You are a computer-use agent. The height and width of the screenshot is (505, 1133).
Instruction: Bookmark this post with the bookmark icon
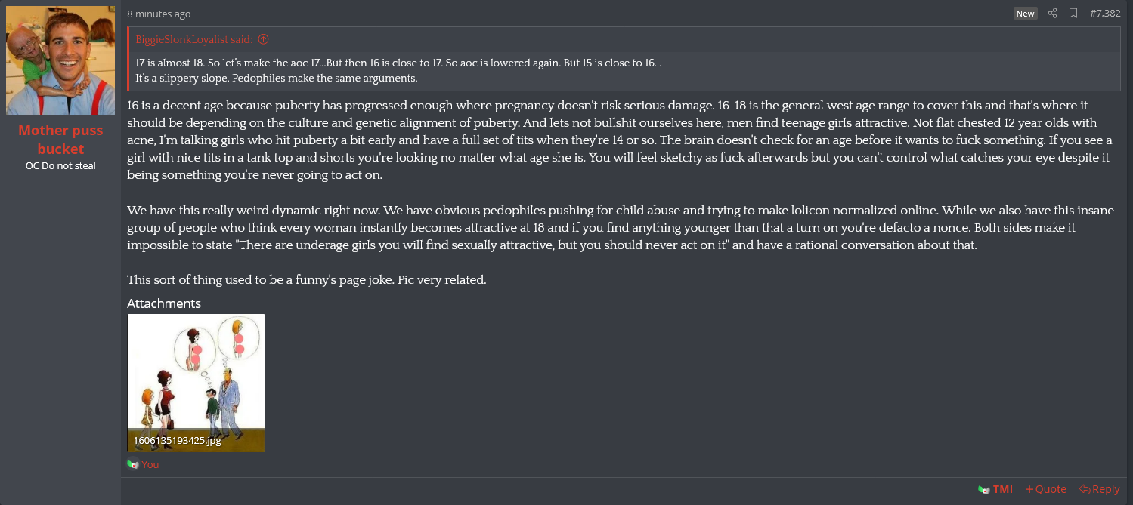(1073, 14)
